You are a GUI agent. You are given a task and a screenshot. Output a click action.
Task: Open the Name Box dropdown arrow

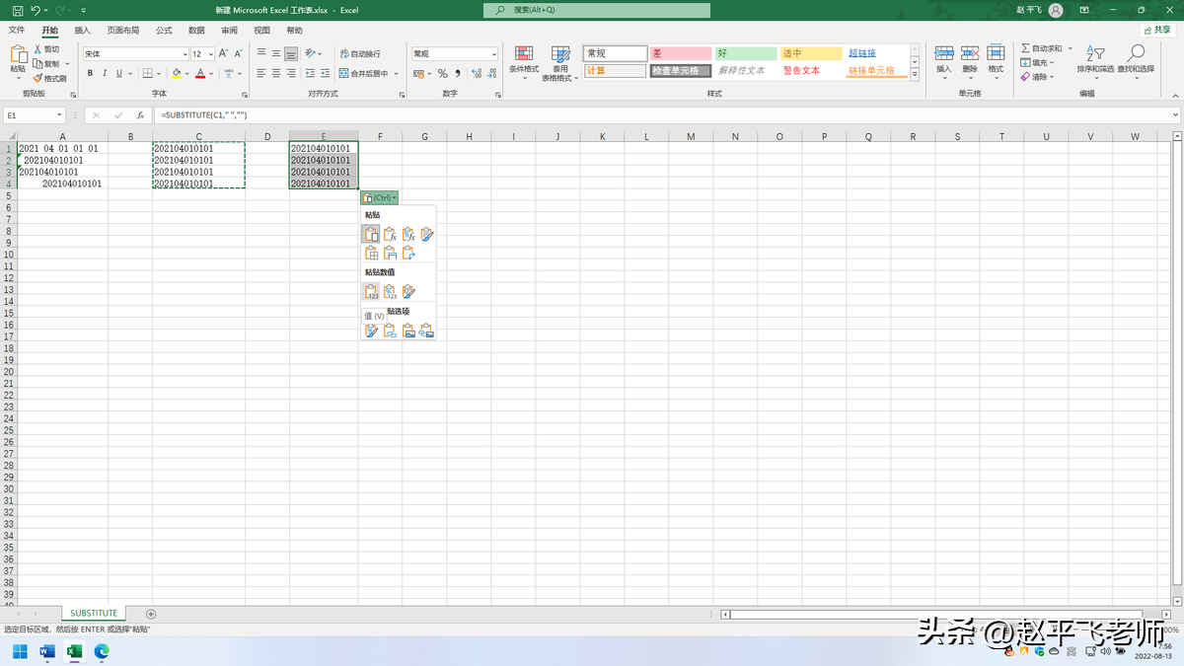pyautogui.click(x=59, y=115)
